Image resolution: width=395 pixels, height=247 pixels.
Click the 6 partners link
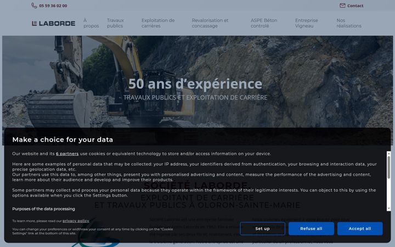[67, 154]
